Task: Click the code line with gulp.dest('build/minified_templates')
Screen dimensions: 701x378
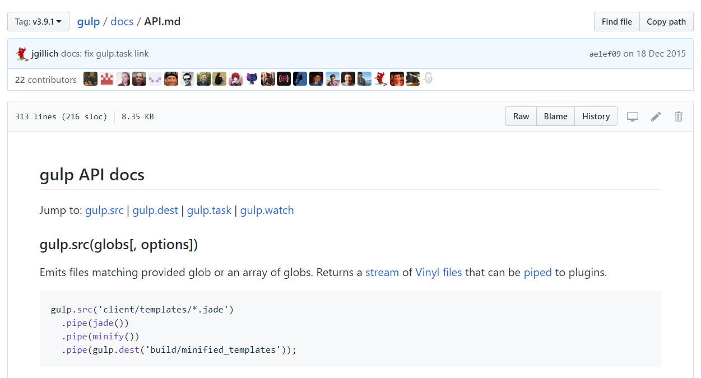Action: 179,350
